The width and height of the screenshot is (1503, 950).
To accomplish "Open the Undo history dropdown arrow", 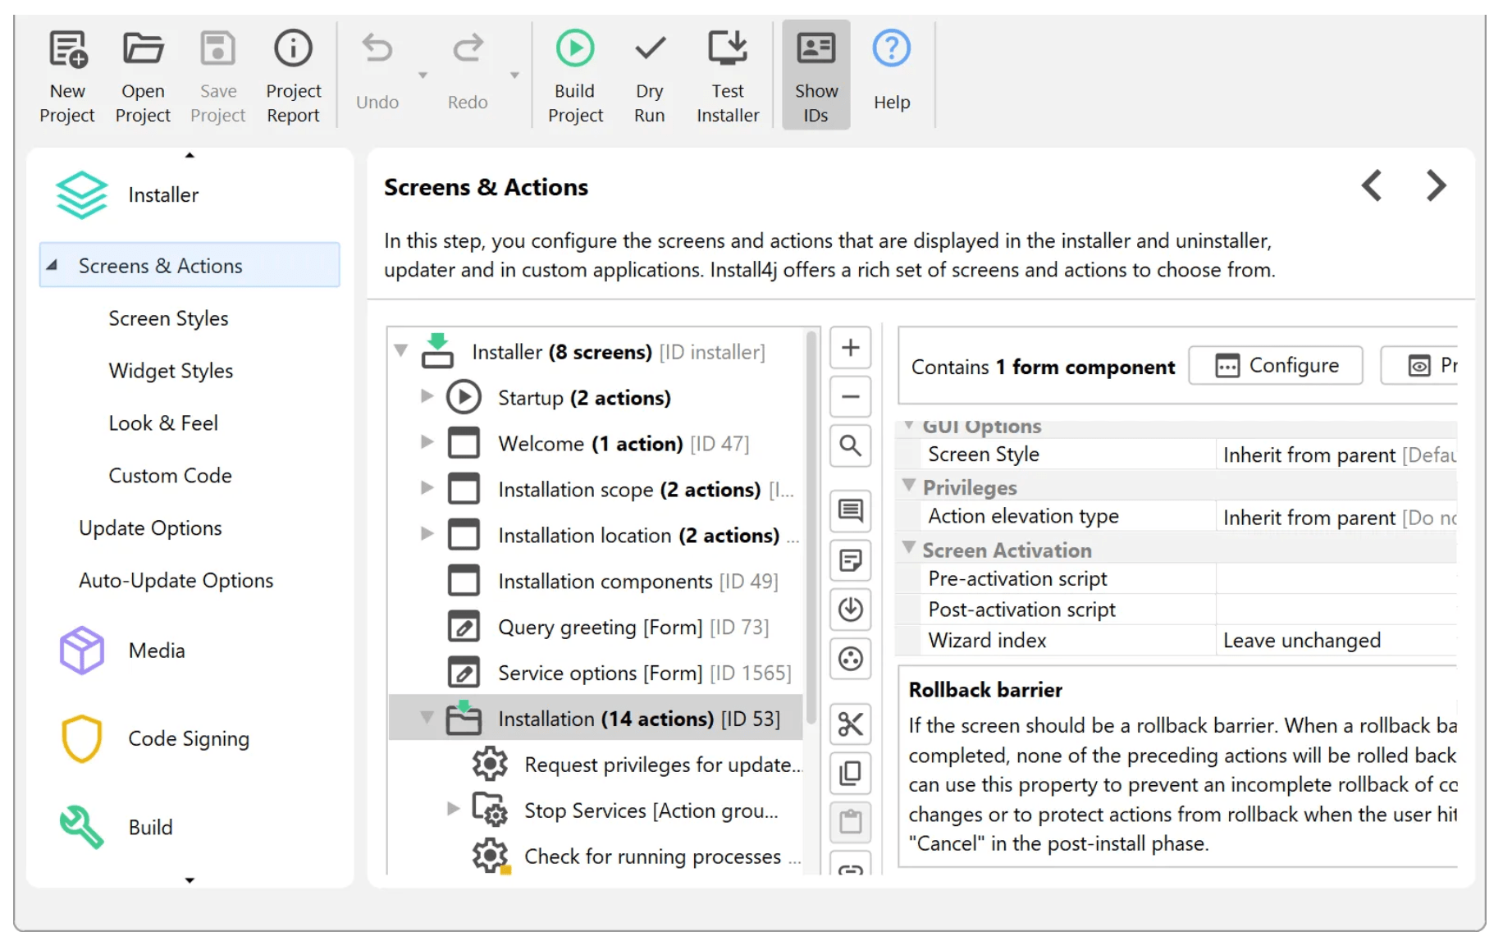I will tap(423, 75).
